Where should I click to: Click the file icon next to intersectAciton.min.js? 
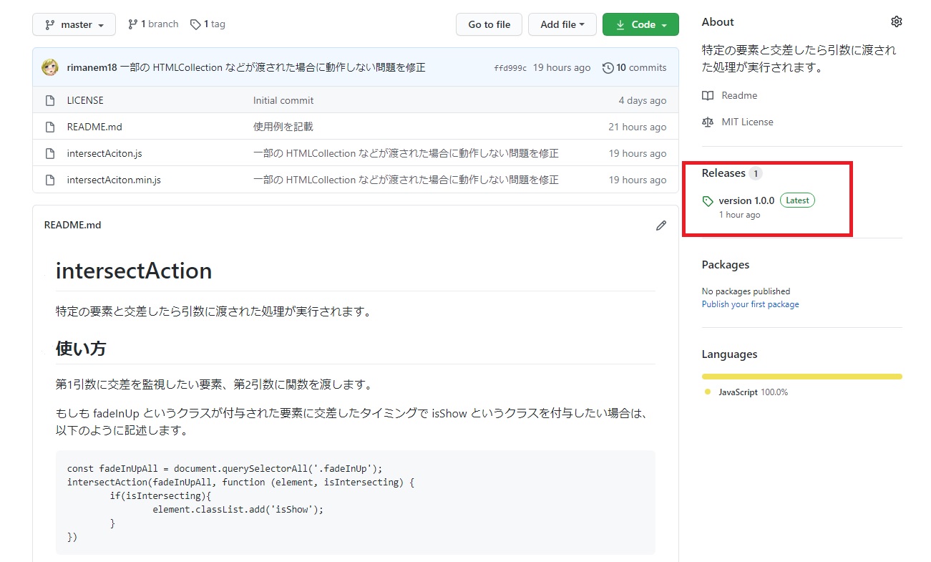50,180
